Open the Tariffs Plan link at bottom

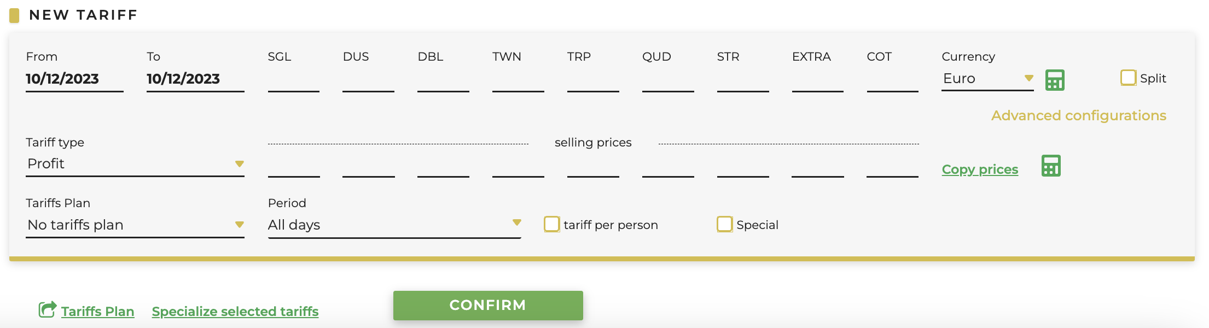coord(97,311)
